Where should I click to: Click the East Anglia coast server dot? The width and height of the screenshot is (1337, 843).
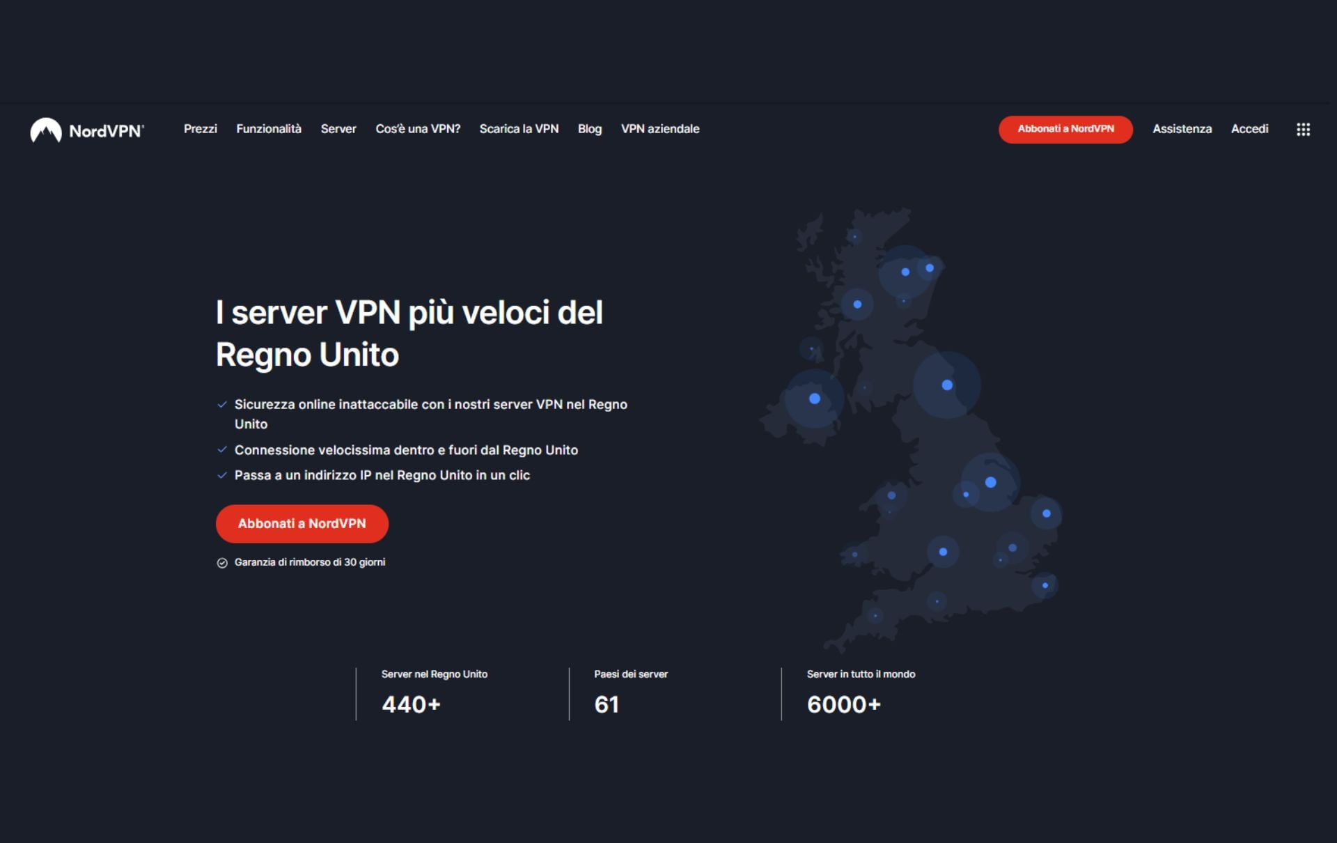1046,513
